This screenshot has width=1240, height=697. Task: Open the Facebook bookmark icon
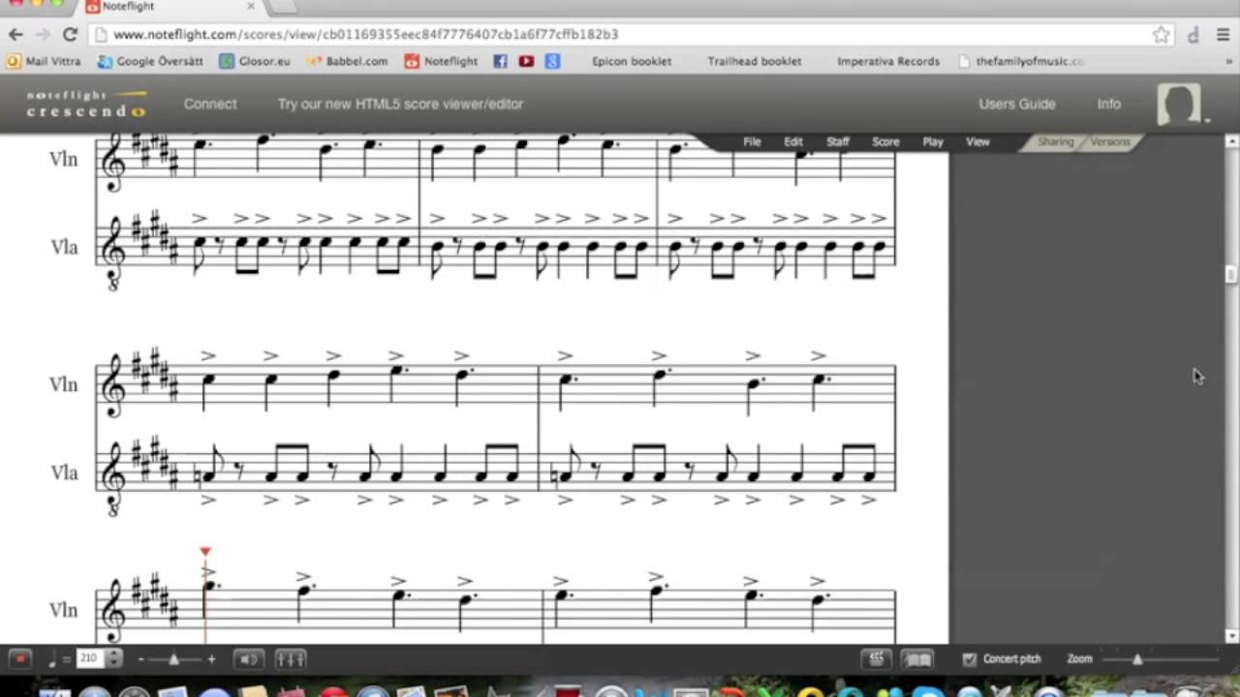[x=500, y=61]
